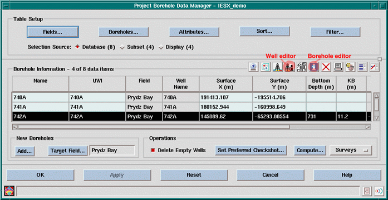
Task: Open the Fields... dialog
Action: [53, 32]
